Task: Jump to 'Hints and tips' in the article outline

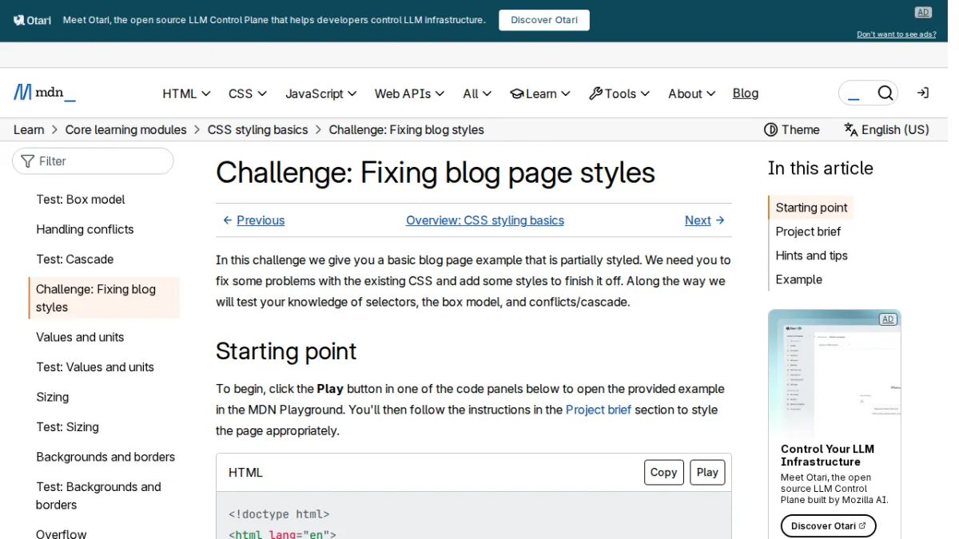Action: (x=811, y=256)
